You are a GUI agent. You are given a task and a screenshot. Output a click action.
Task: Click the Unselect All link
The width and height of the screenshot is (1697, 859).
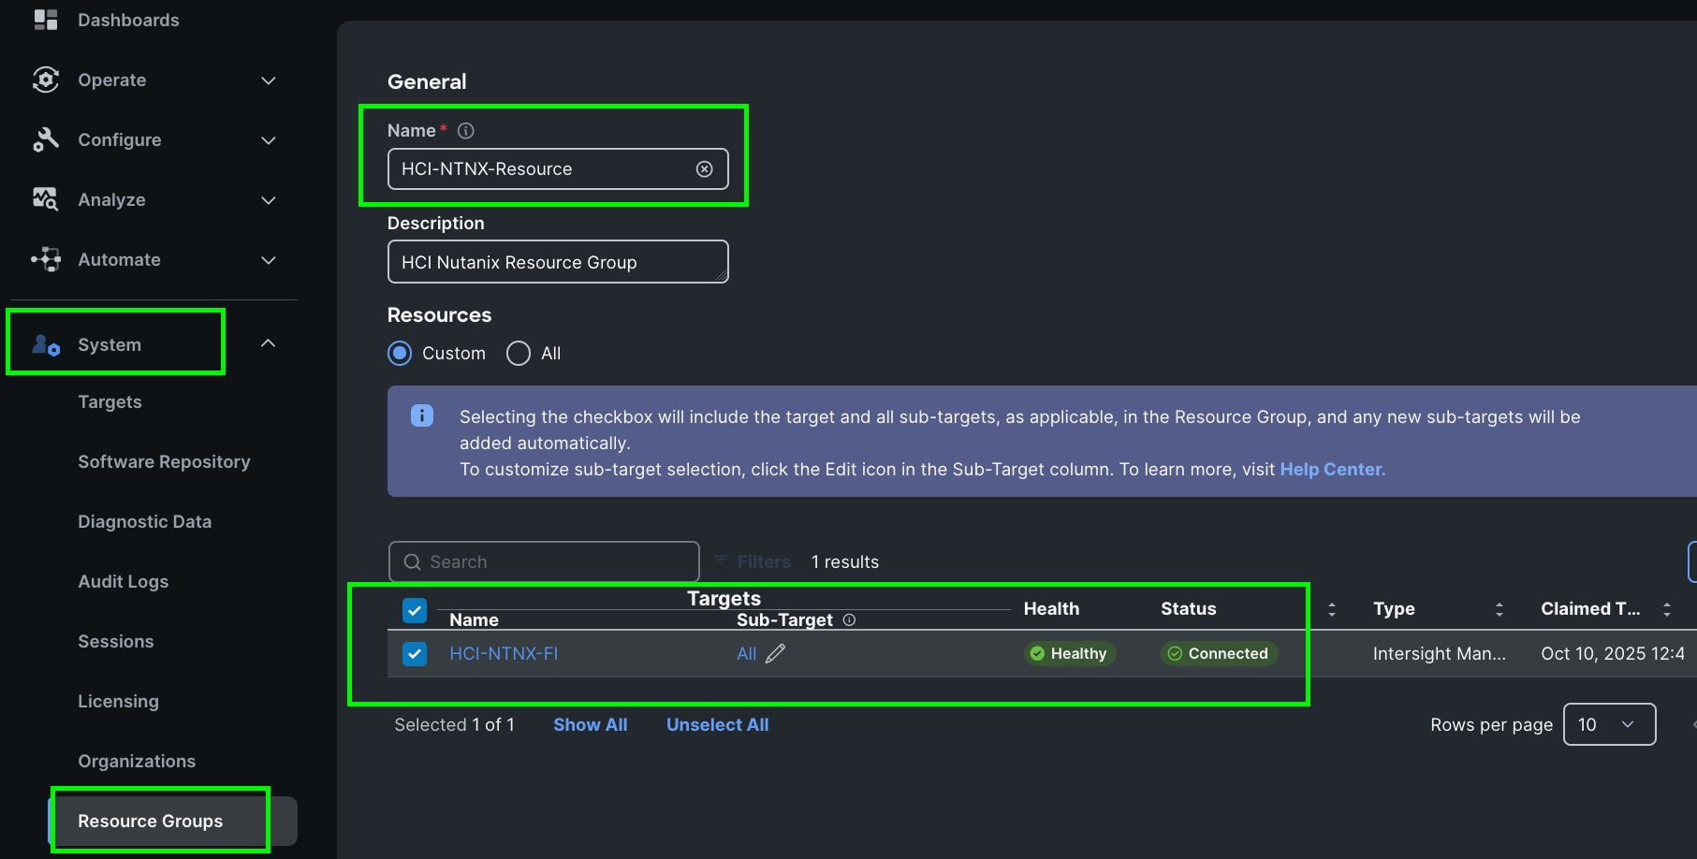[717, 723]
